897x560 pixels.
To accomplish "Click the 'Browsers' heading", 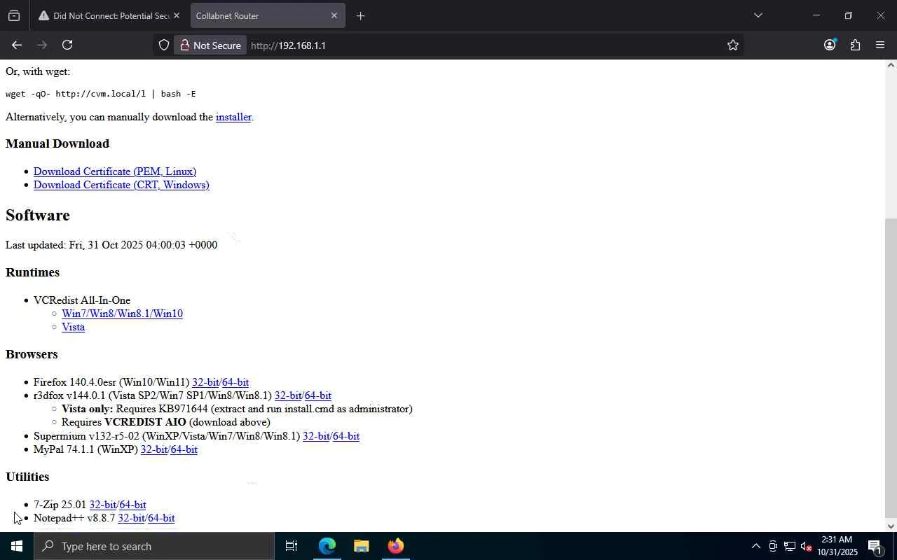I will 32,354.
